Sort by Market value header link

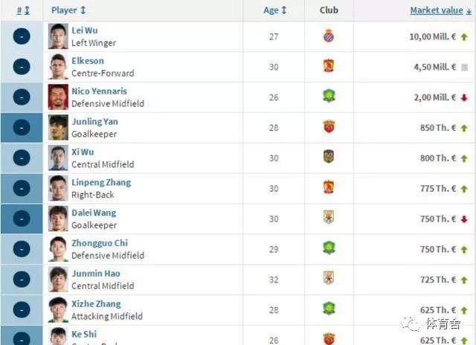click(441, 10)
